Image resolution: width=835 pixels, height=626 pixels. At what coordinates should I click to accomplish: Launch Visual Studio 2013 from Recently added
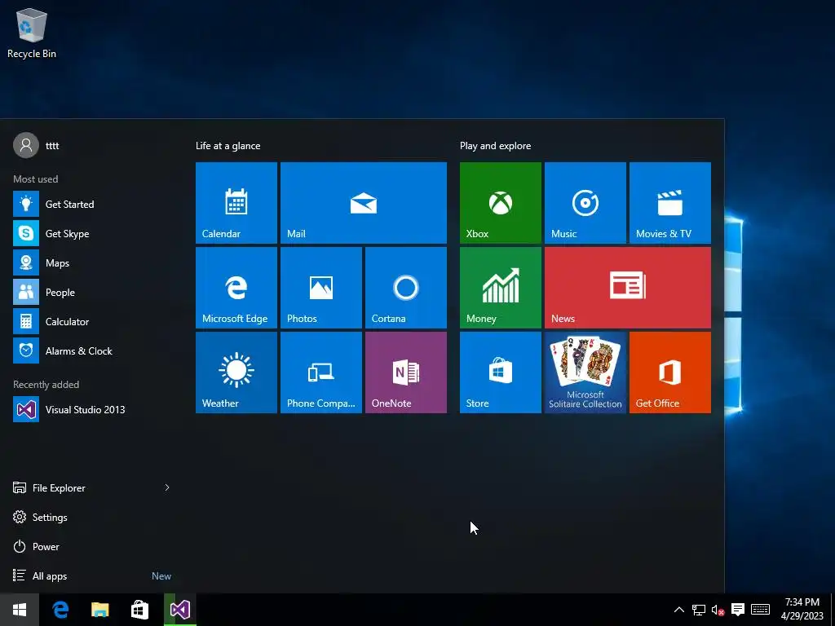coord(91,409)
